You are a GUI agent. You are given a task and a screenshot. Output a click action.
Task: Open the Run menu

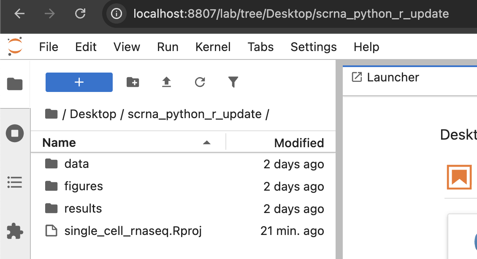coord(168,47)
